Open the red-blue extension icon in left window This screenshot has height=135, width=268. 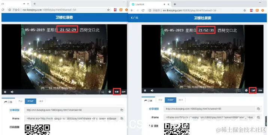(x=115, y=10)
